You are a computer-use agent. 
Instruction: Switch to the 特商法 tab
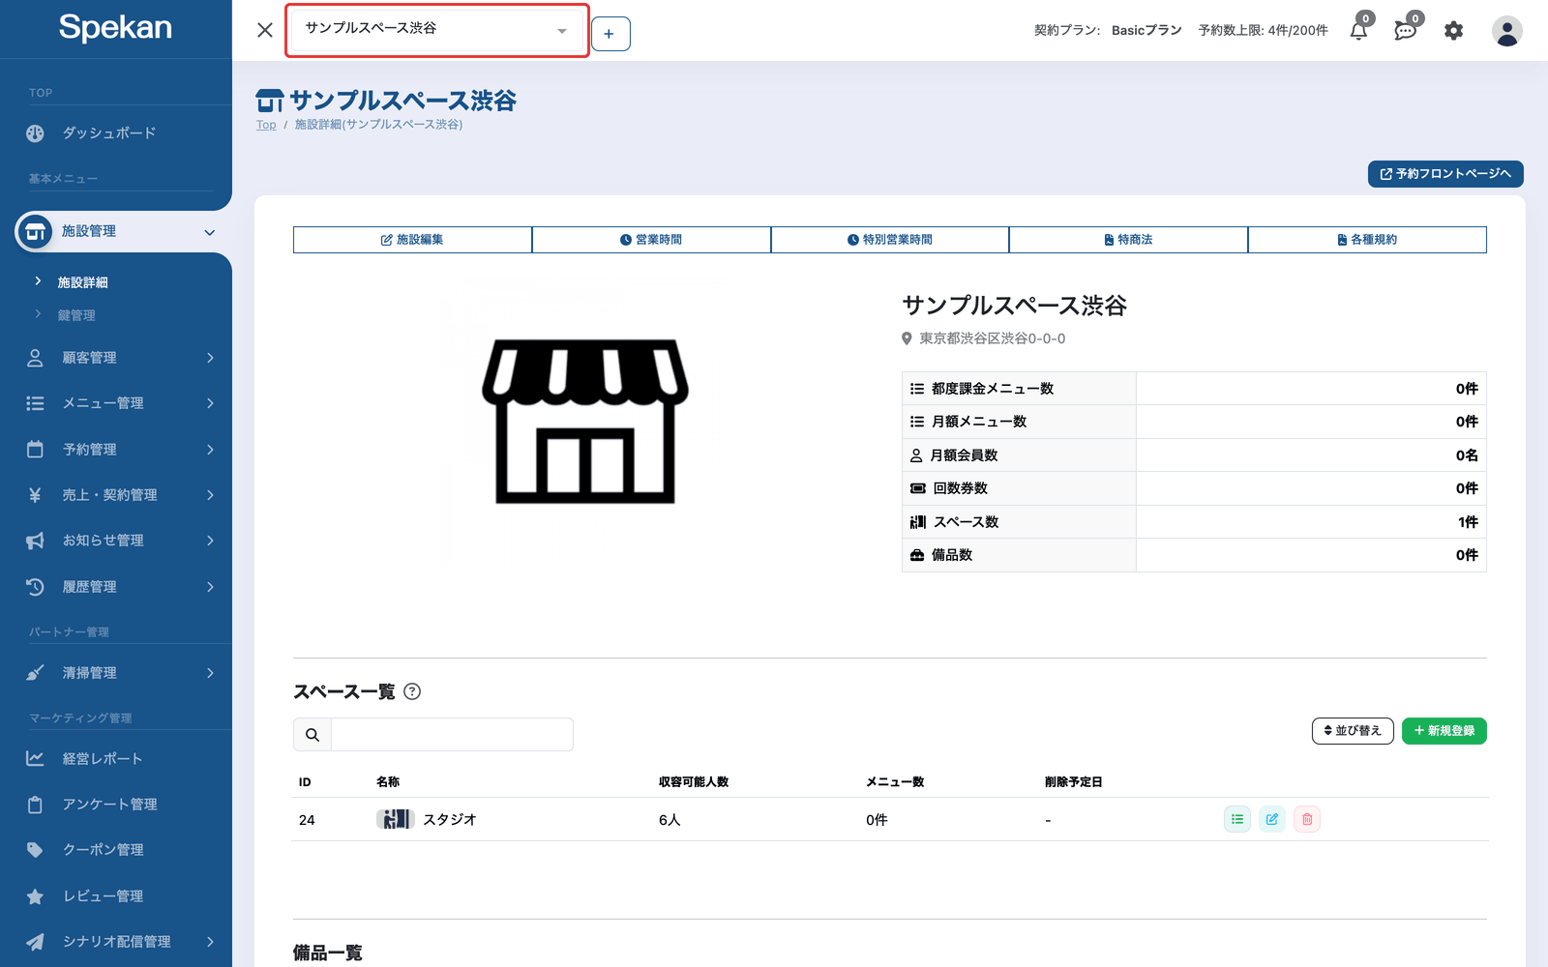(1128, 240)
